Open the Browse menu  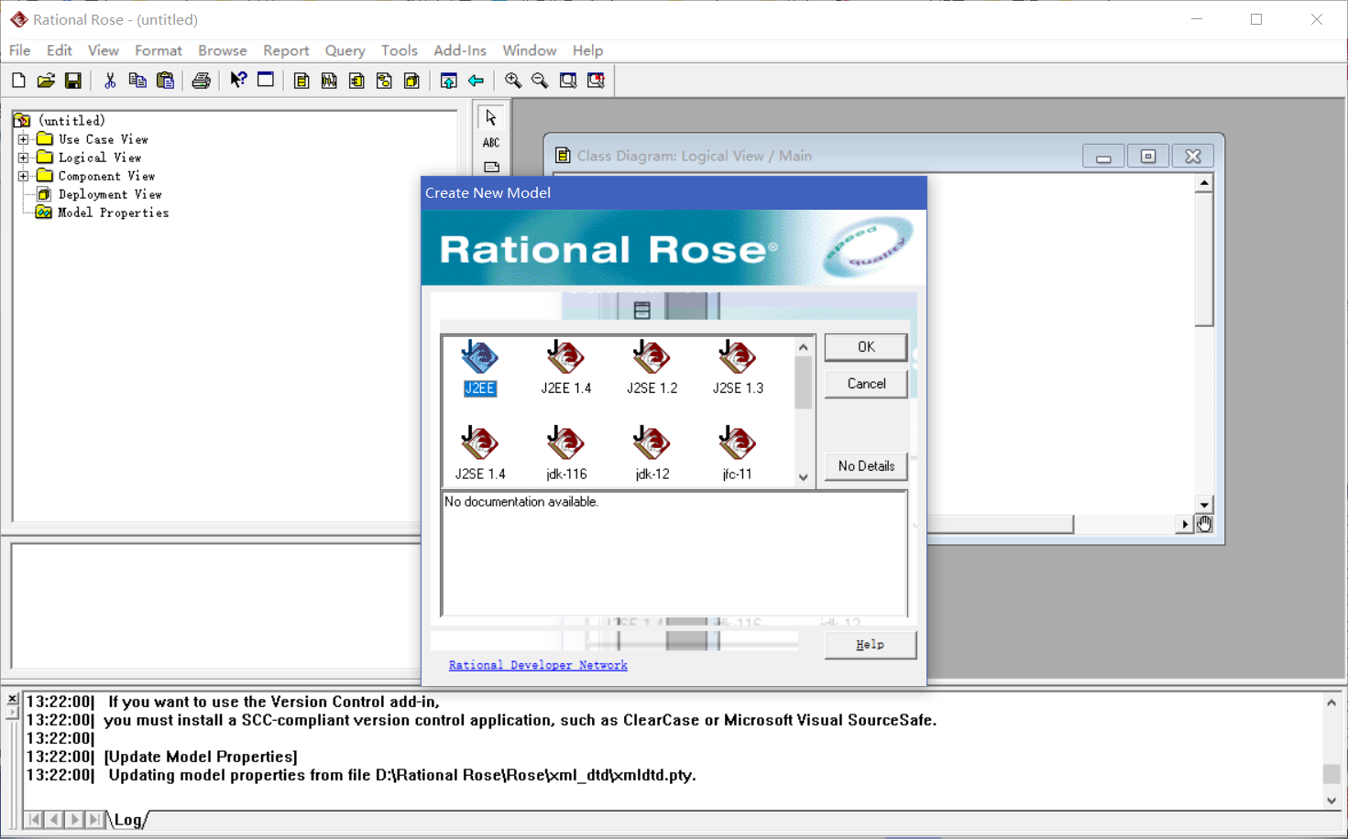tap(223, 50)
